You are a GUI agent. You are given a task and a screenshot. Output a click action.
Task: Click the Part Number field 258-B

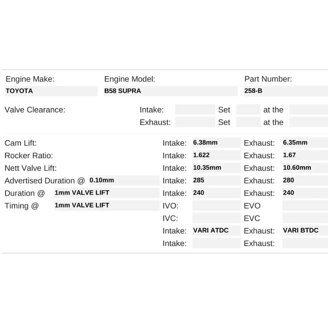[285, 91]
